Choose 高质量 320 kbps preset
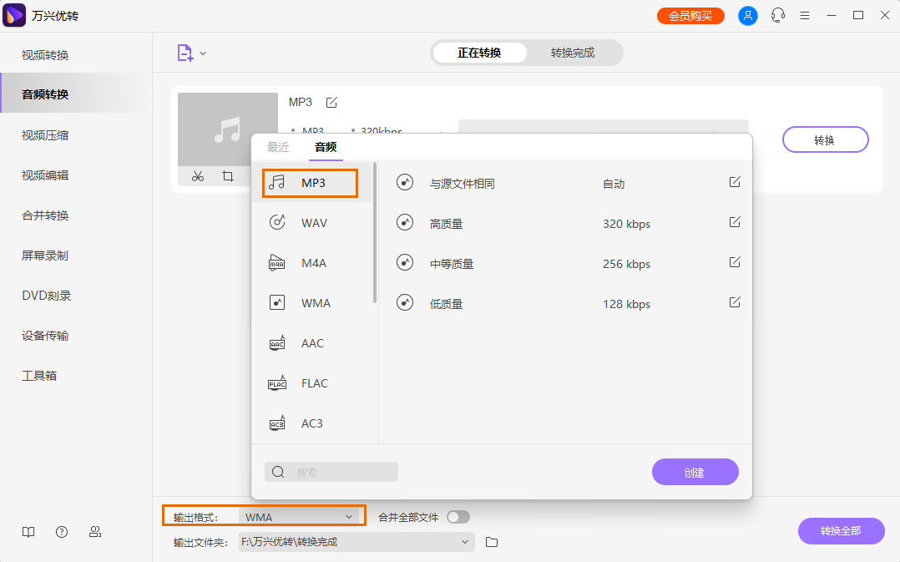The image size is (900, 562). click(x=565, y=223)
